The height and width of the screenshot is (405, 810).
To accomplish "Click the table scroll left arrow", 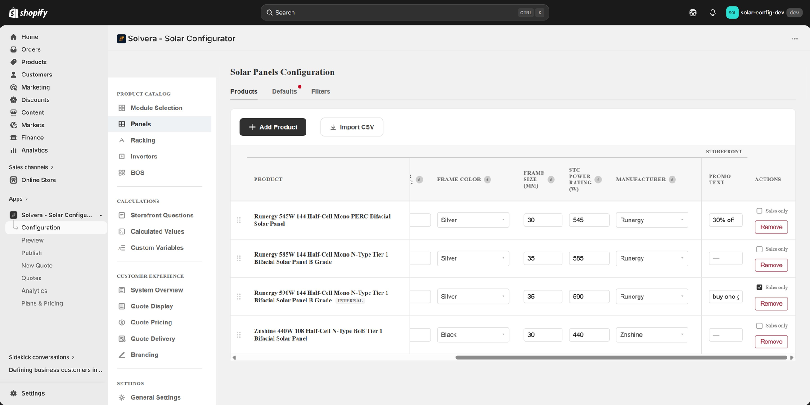I will click(234, 357).
